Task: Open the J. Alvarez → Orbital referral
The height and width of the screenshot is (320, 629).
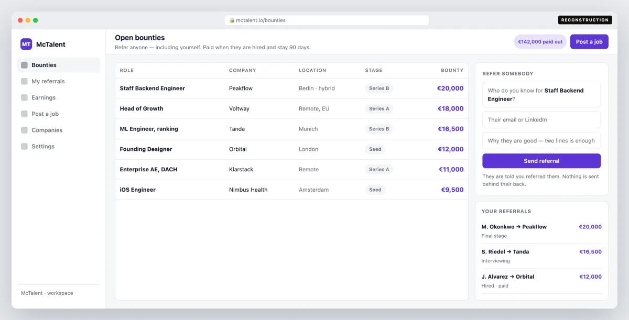Action: 541,281
